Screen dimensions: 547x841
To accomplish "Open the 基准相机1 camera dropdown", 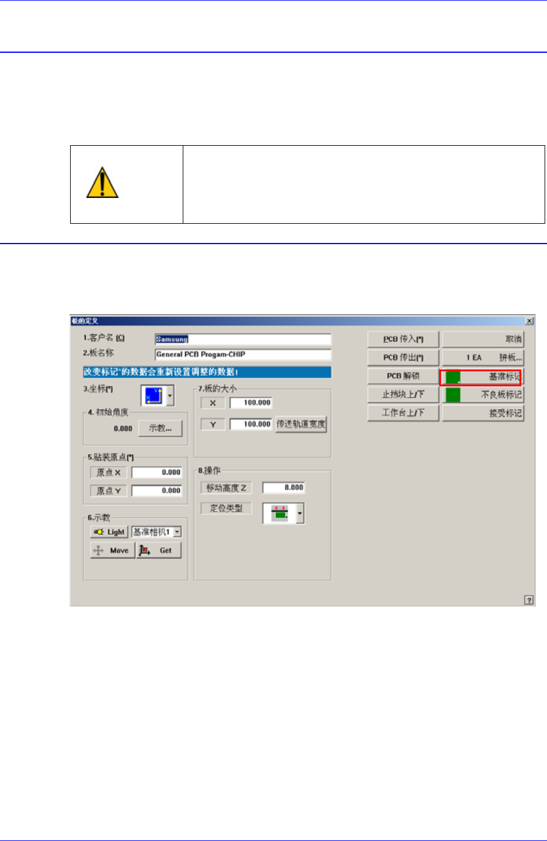I will point(177,532).
